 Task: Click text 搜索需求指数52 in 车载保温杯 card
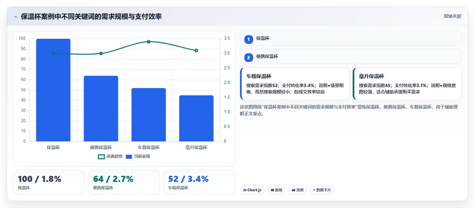coord(262,86)
